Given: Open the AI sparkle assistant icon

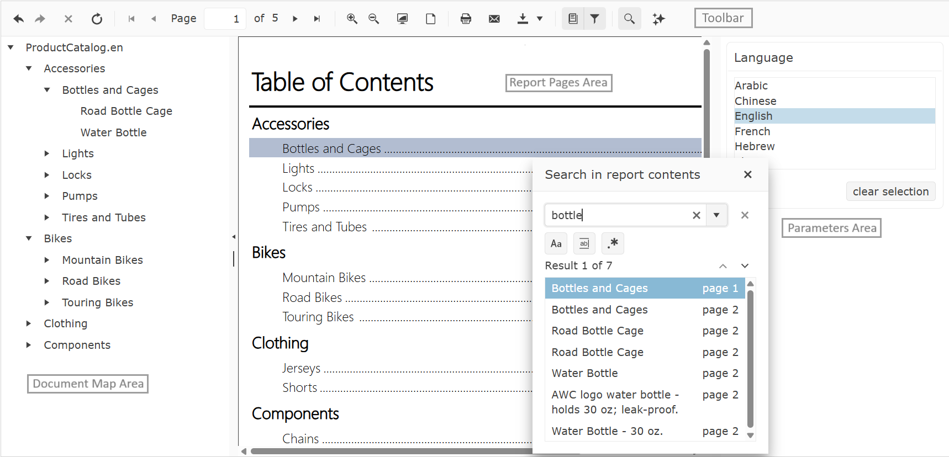Looking at the screenshot, I should (x=658, y=19).
